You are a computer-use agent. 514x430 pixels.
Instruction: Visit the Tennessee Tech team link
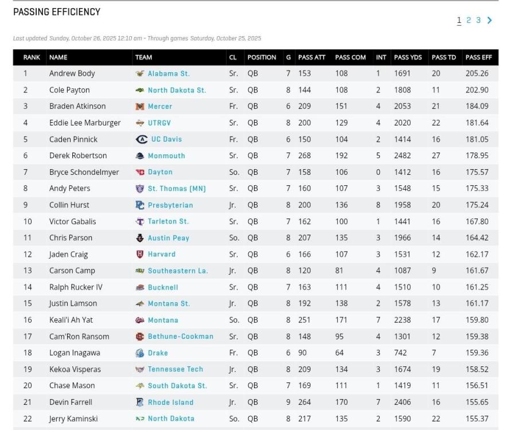[x=175, y=370]
